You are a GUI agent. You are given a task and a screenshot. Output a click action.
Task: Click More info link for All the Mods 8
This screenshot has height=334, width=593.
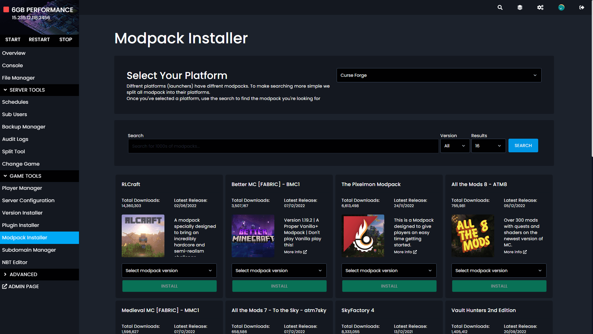[x=515, y=252]
